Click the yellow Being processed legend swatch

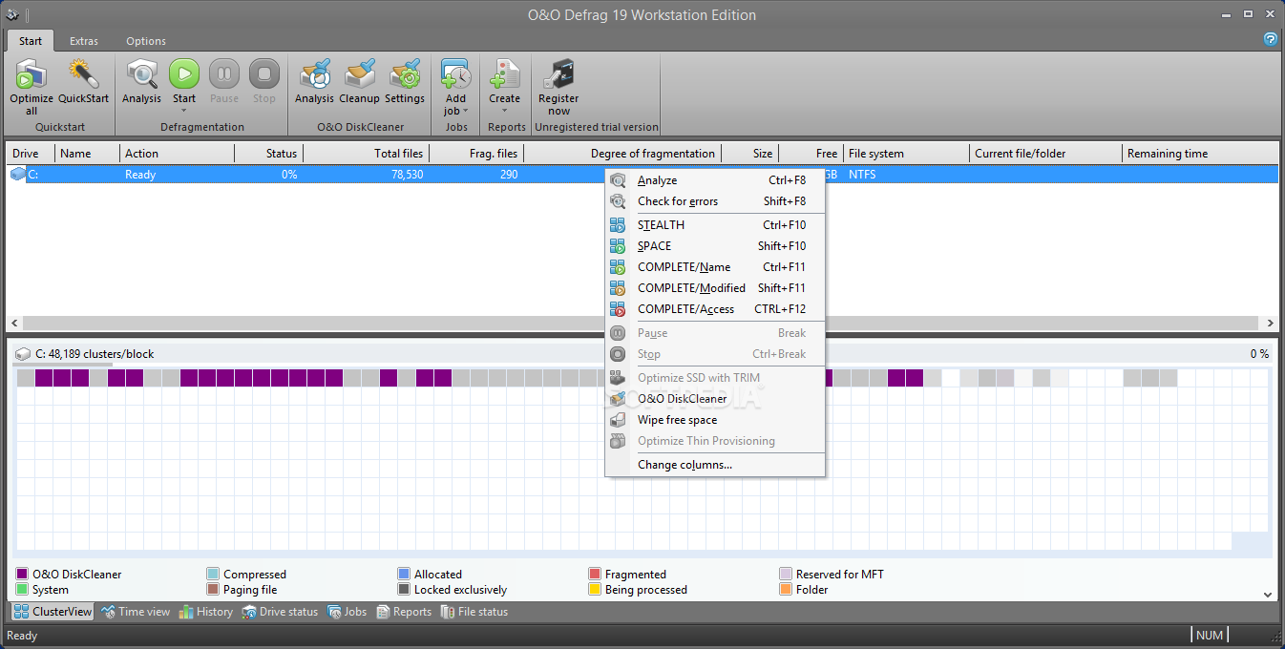click(x=595, y=590)
